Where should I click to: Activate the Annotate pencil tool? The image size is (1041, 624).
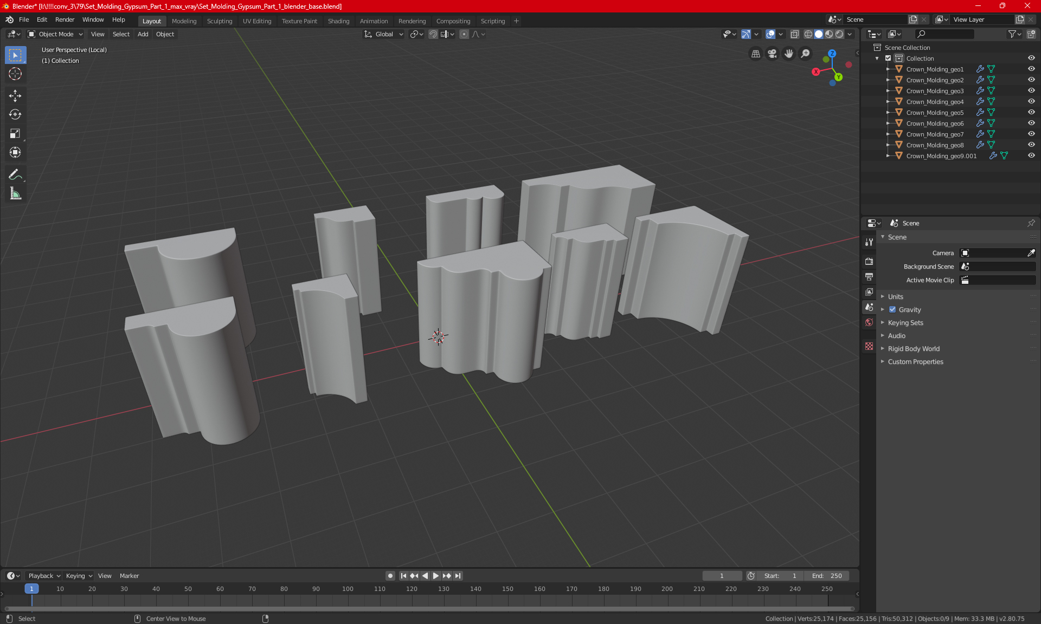point(15,174)
